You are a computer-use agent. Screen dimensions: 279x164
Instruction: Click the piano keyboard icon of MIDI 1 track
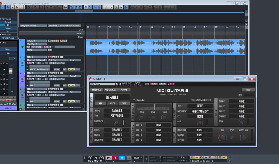coord(22,64)
